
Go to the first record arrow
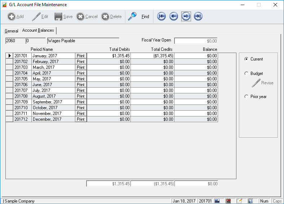(x=161, y=17)
